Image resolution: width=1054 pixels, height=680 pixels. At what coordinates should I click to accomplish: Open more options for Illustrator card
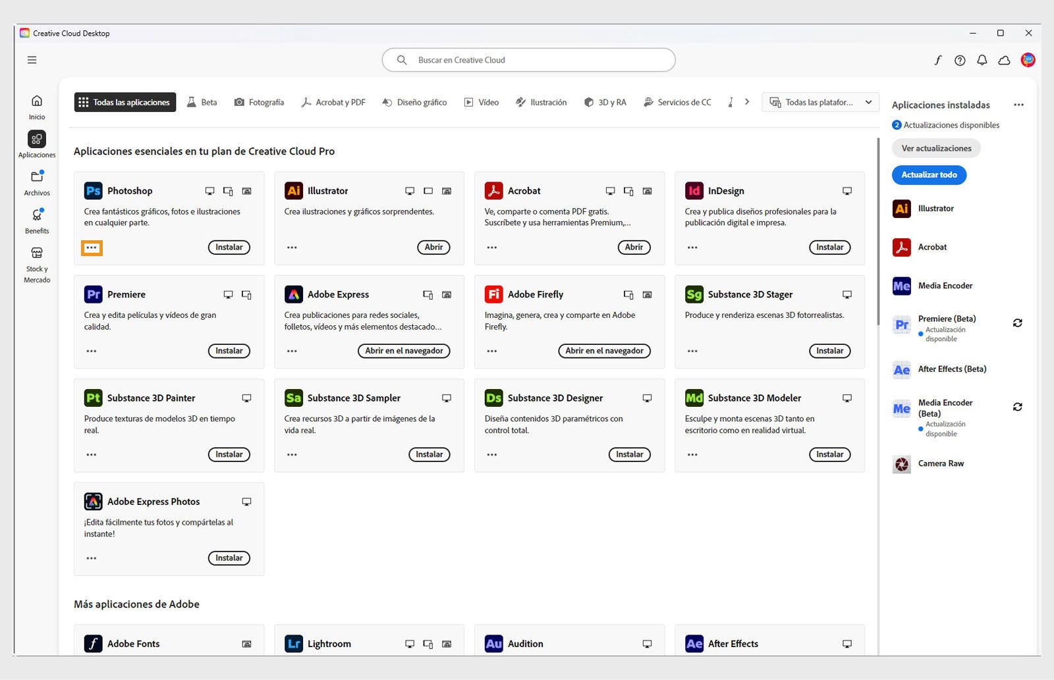[292, 248]
